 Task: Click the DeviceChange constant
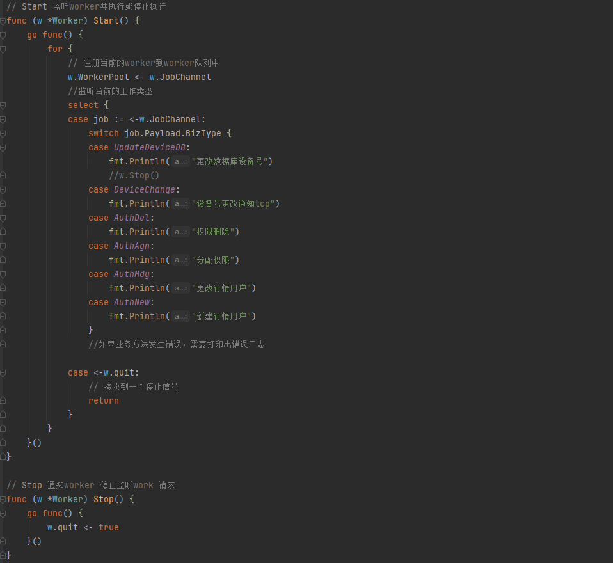coord(144,190)
